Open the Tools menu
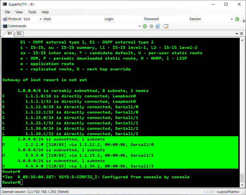Image resolution: width=246 pixels, height=195 pixels. tap(32, 12)
